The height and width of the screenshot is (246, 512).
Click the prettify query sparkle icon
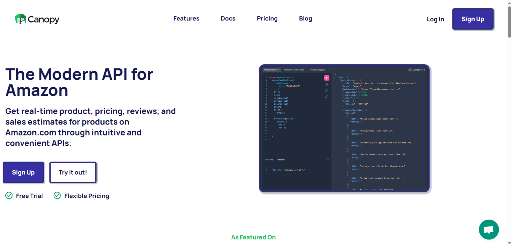click(327, 84)
